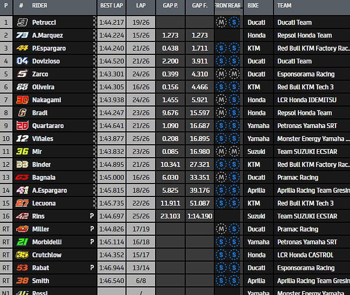Click the yellow 44 logo of P.Espargaro
This screenshot has width=350, height=295.
22,48
